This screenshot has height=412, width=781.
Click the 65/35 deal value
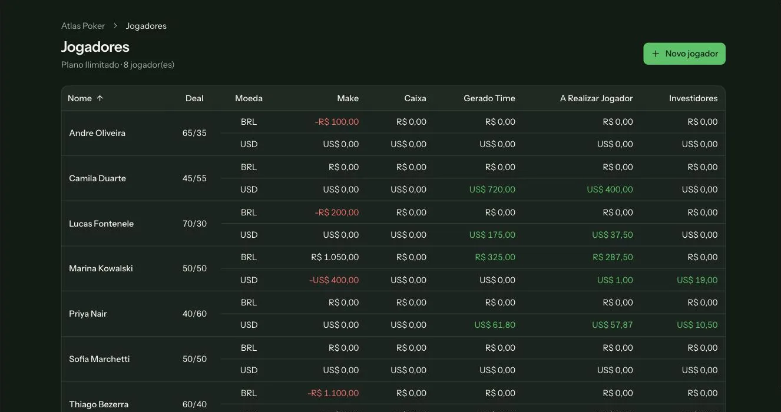[194, 133]
